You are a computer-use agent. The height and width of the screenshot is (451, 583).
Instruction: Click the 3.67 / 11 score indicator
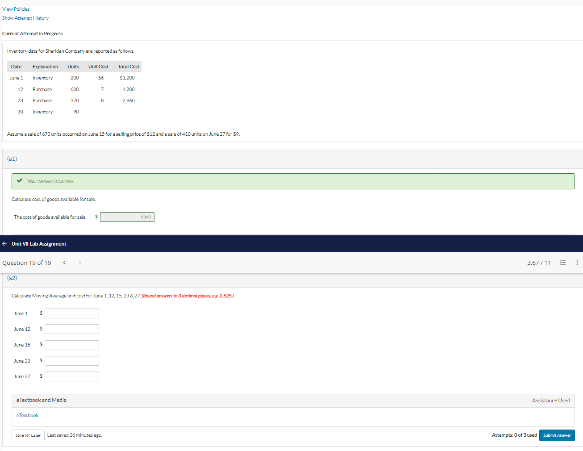click(539, 263)
